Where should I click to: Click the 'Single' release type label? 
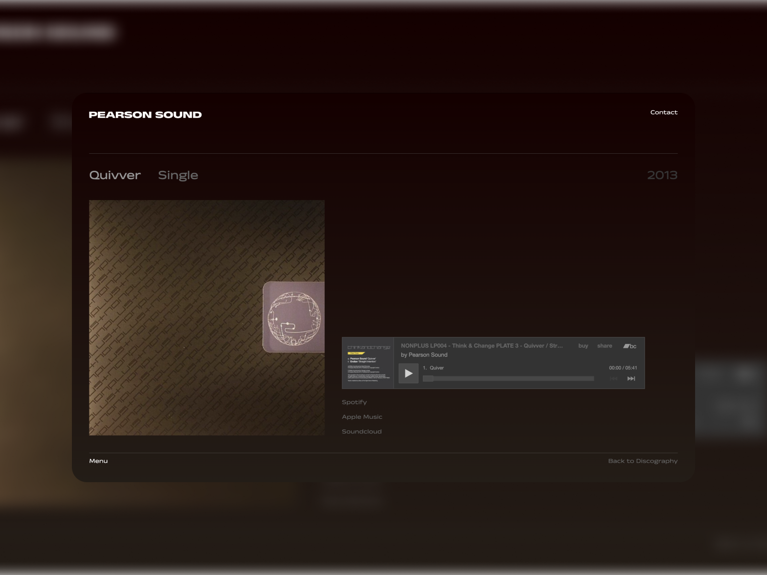coord(178,175)
